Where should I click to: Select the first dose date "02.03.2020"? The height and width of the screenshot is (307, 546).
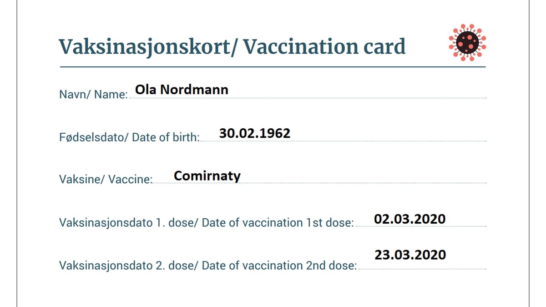(x=409, y=219)
